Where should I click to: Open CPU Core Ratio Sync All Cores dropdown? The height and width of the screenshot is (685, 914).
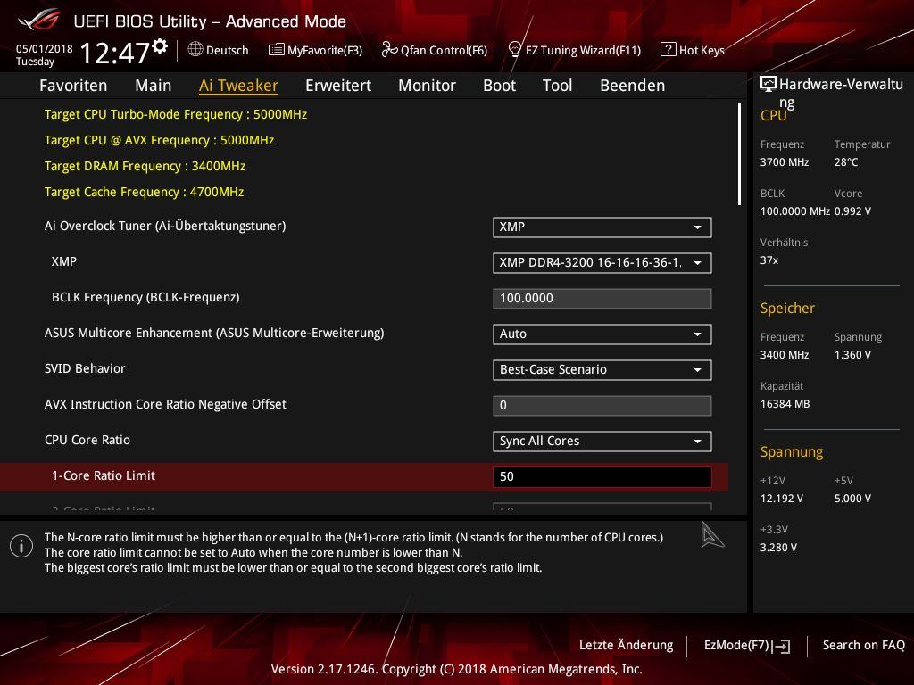point(602,441)
